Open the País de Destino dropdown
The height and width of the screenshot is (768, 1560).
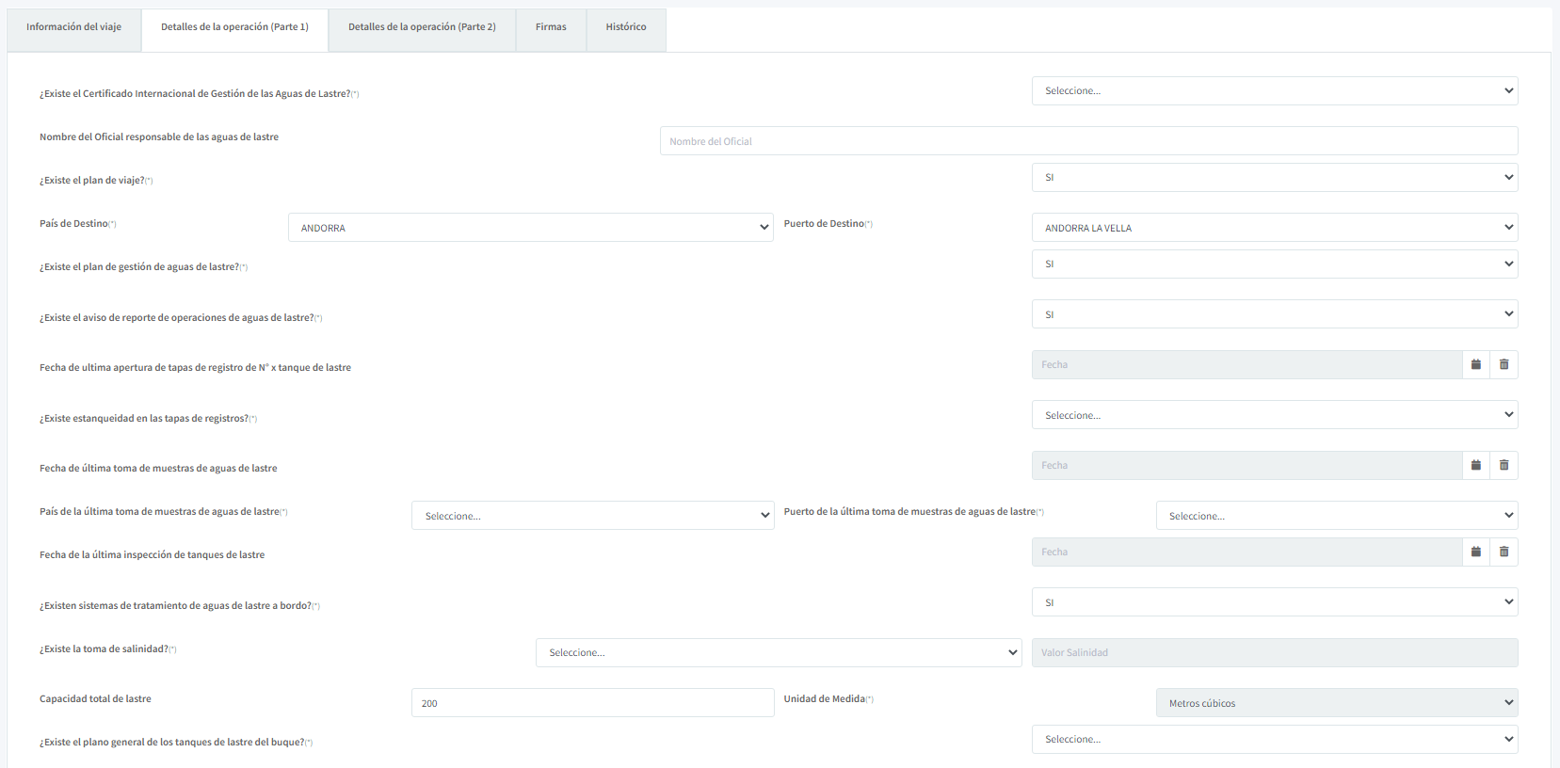[x=530, y=228]
